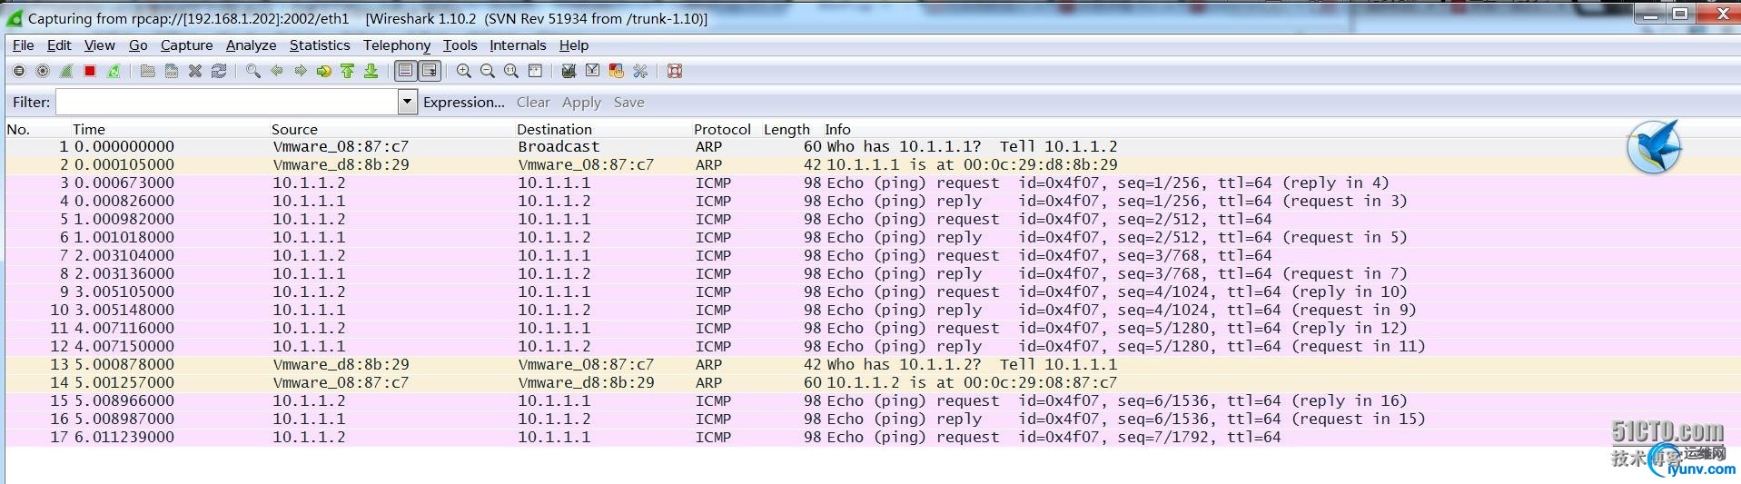Open the Capture menu
The width and height of the screenshot is (1741, 484).
(x=186, y=45)
